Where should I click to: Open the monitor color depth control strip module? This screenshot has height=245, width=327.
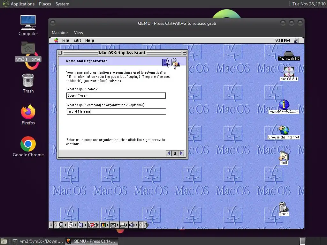click(x=105, y=225)
